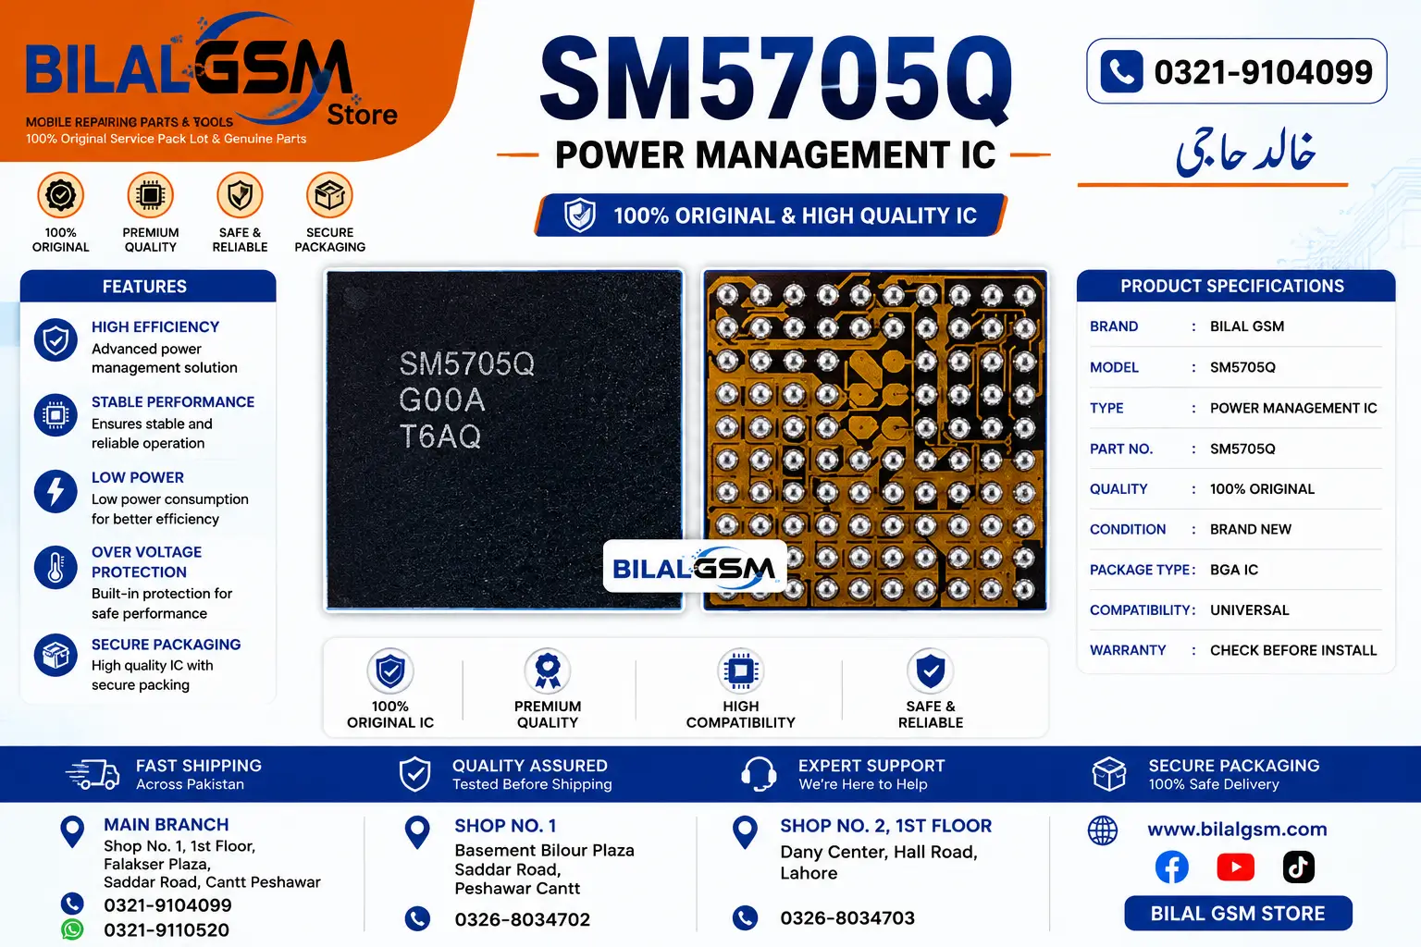Click the QUALITY value 100% ORIGINAL
The image size is (1421, 947).
[1262, 488]
